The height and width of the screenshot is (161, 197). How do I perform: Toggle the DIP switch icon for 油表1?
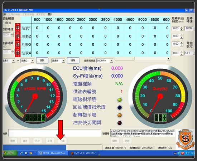point(18,28)
